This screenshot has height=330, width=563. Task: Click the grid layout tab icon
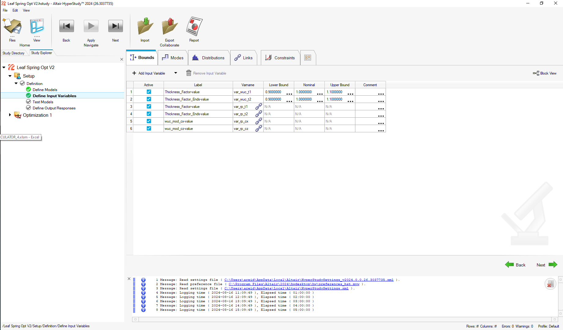tap(308, 58)
